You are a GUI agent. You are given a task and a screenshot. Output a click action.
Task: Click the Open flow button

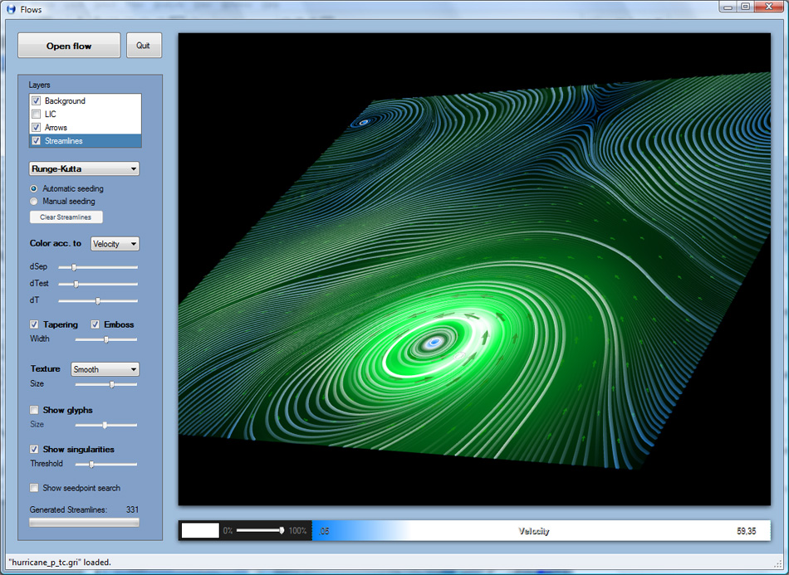coord(69,46)
